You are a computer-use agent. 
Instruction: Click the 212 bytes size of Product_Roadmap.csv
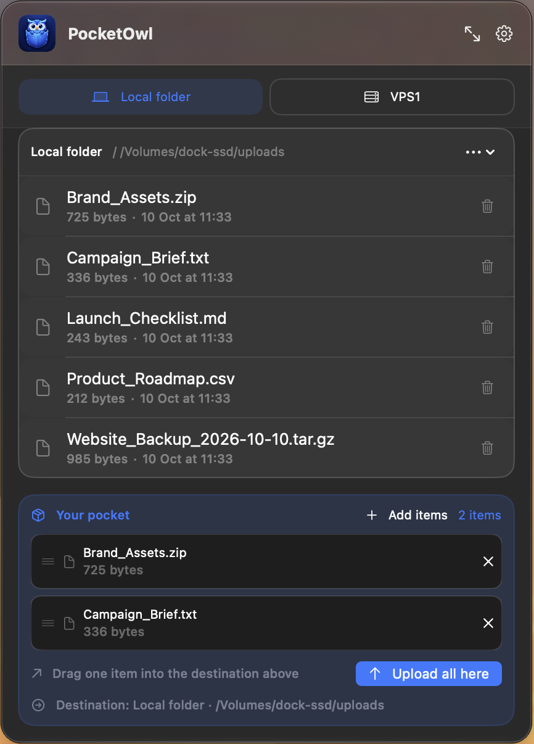point(96,399)
